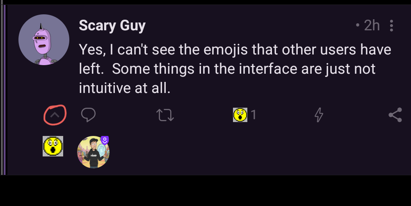Click the "Scary Guy" username
This screenshot has height=206, width=411.
(x=112, y=26)
